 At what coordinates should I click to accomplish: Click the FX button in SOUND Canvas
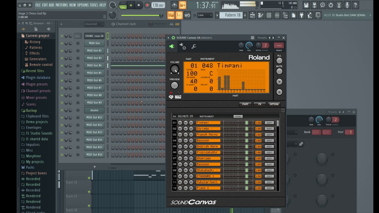[x=260, y=104]
